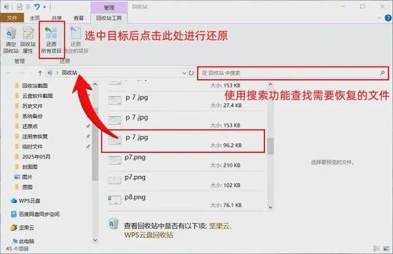Select 临时文件 in the sidebar
The image size is (393, 254).
(x=33, y=147)
